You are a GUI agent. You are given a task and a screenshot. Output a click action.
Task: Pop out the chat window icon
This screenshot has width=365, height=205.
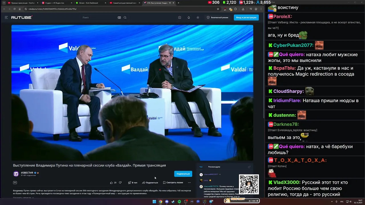[249, 167]
